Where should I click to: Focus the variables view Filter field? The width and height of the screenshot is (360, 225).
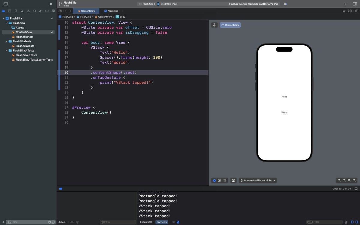pos(118,222)
